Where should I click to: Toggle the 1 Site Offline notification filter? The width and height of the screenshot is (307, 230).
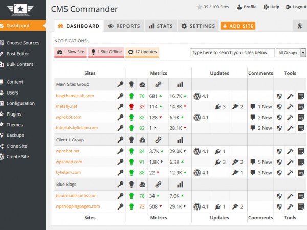coord(106,52)
